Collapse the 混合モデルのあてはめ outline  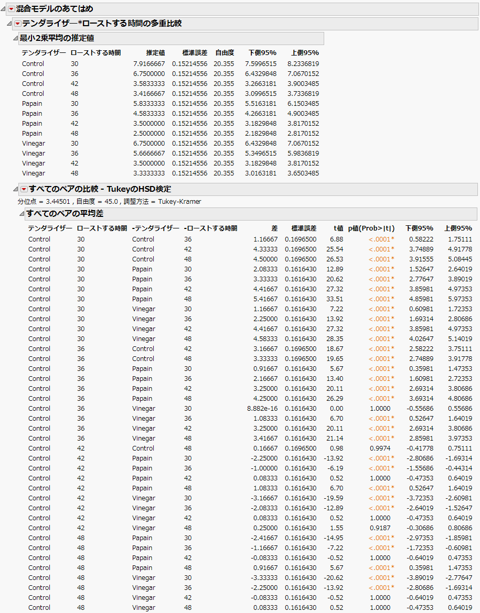tap(3, 8)
